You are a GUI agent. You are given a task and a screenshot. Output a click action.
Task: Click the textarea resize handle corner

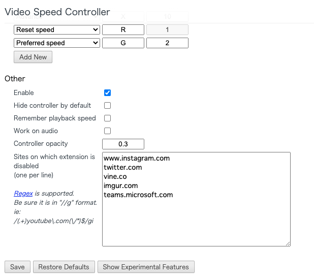[x=288, y=244]
